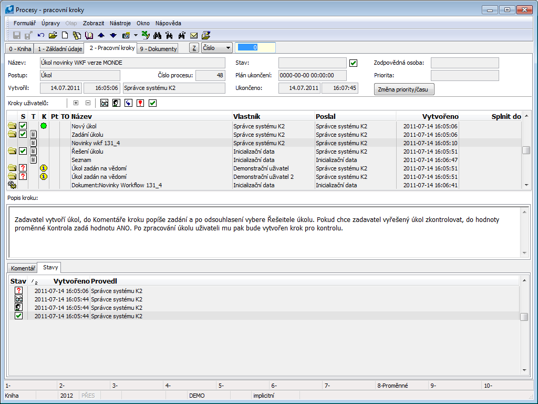Click the red exclamation step filter icon

(140, 103)
